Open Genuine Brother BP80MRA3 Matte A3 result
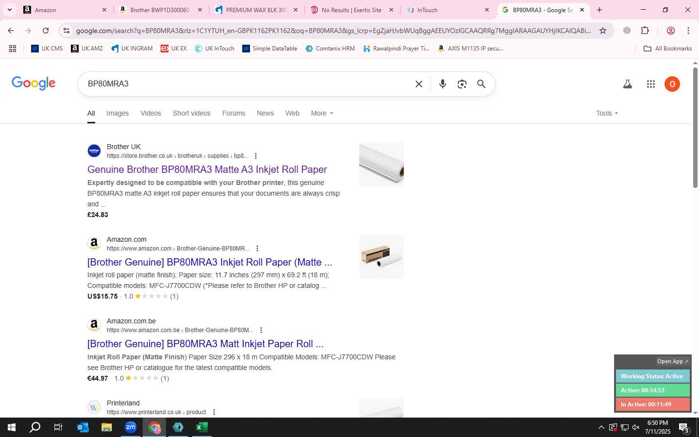This screenshot has width=699, height=437. (x=207, y=169)
